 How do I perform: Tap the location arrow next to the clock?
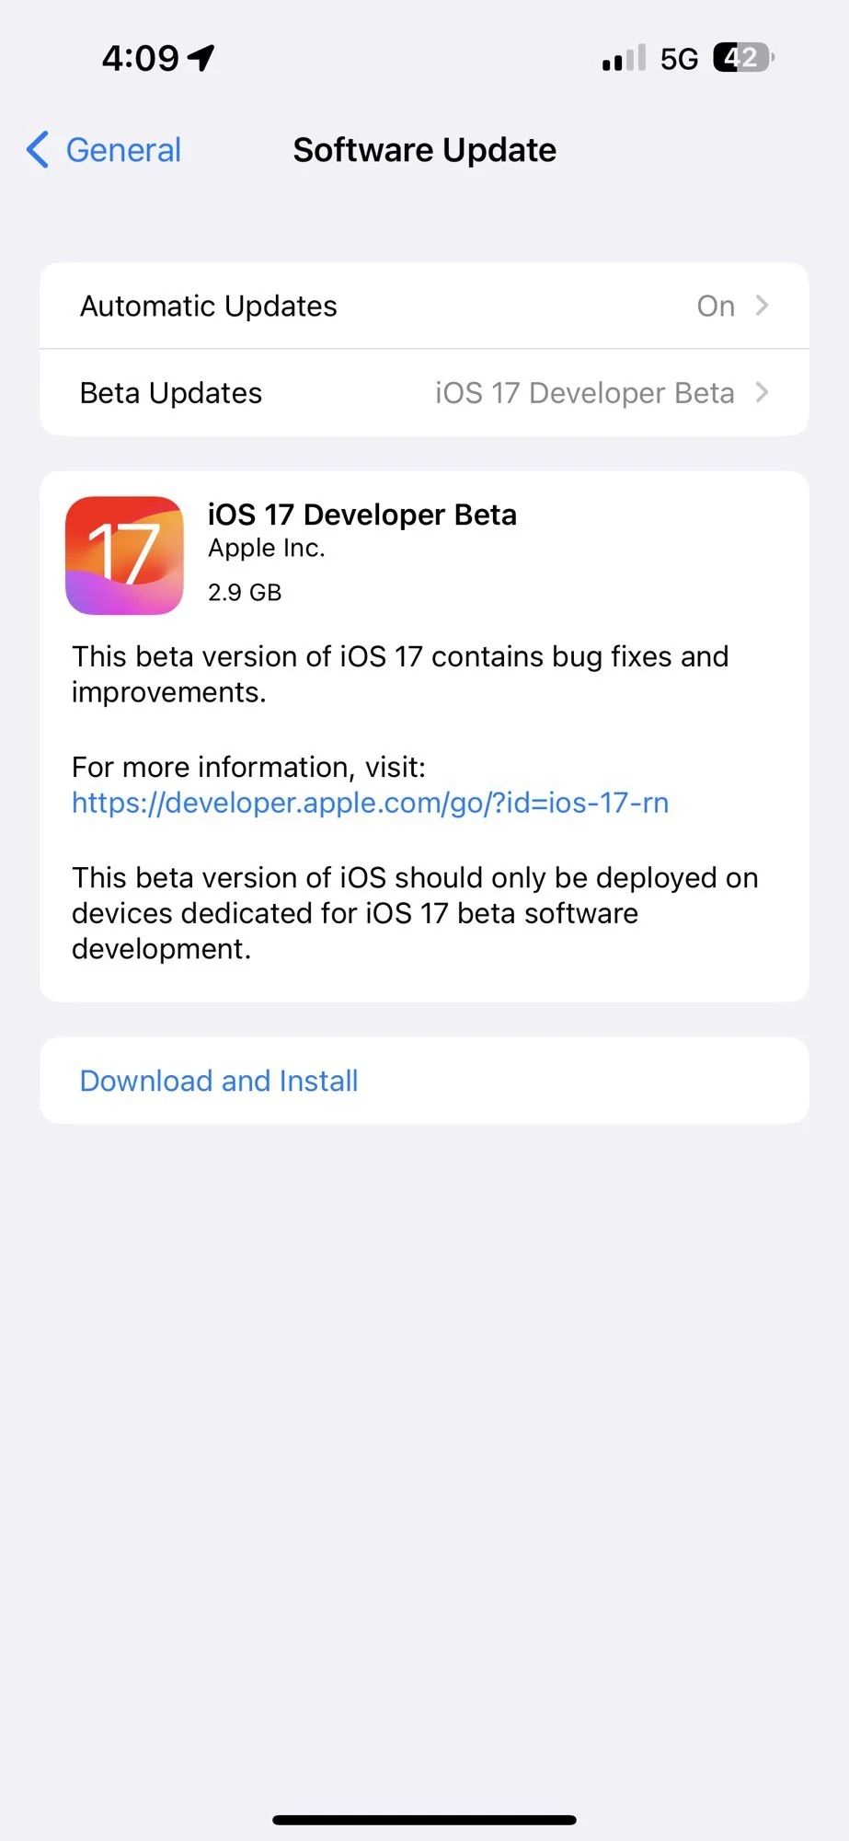click(x=201, y=55)
